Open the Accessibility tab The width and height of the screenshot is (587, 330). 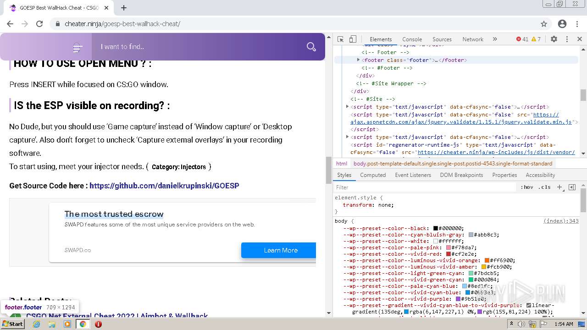pos(540,175)
